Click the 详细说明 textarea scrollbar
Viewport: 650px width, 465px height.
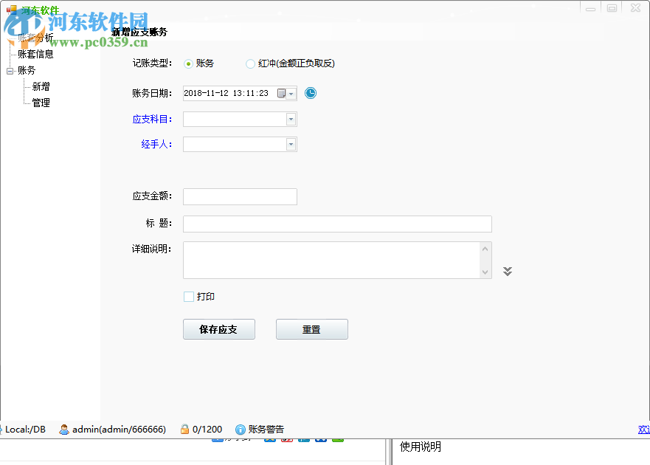(x=486, y=260)
